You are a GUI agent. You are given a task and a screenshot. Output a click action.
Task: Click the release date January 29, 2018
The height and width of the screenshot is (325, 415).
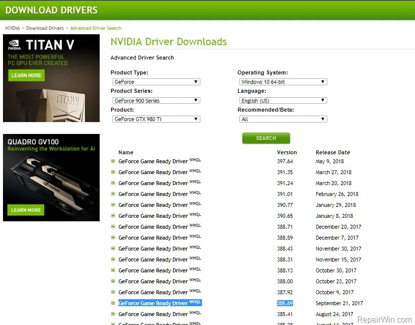click(x=336, y=205)
